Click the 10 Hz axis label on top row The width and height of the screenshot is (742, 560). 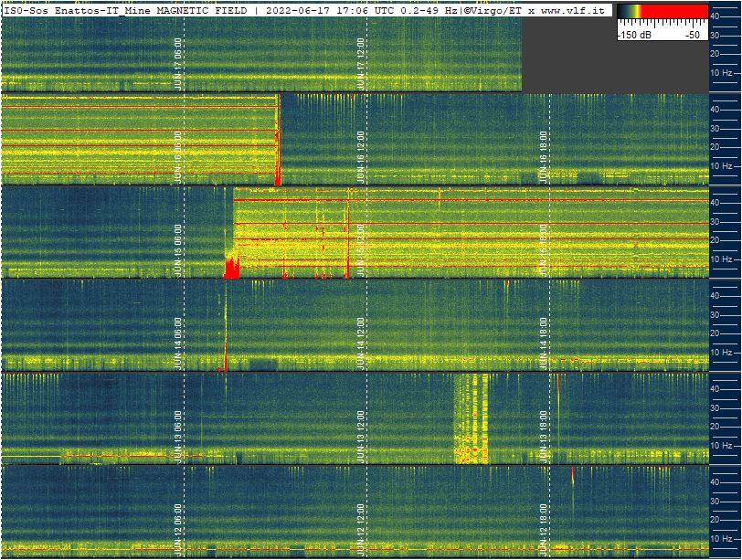point(721,72)
